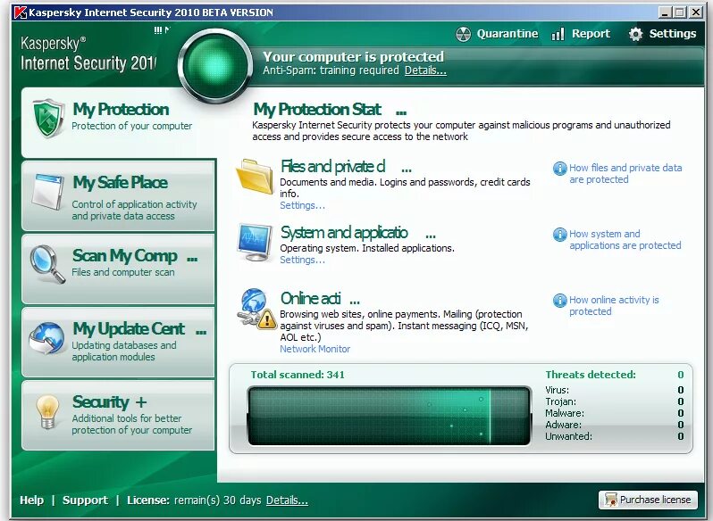Click the Online activity globe warning icon
The width and height of the screenshot is (713, 521).
(x=256, y=309)
